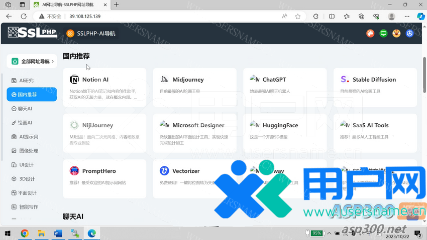
Task: Open the NijiJourney card
Action: (x=104, y=133)
